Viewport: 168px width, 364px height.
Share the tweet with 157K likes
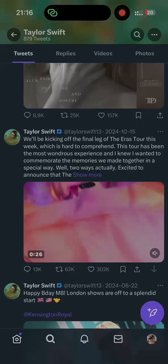click(x=160, y=115)
